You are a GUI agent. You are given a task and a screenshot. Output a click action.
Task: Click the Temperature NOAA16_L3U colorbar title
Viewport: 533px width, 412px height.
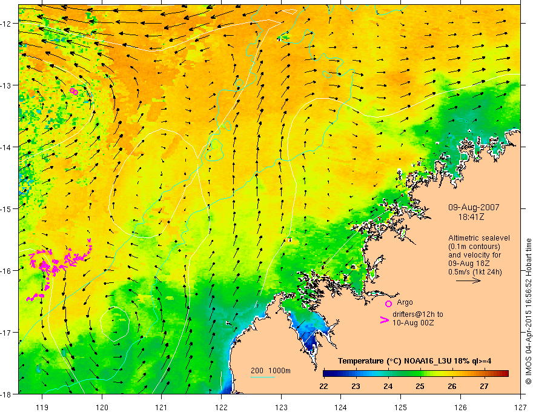pyautogui.click(x=414, y=361)
